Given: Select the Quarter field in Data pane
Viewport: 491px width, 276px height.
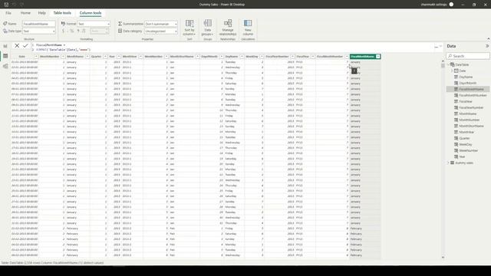Looking at the screenshot, I should point(464,138).
